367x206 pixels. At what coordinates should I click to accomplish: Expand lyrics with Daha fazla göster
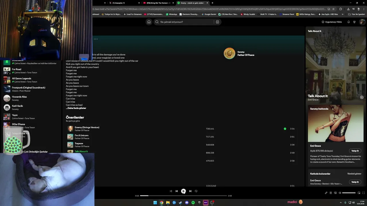tap(76, 108)
